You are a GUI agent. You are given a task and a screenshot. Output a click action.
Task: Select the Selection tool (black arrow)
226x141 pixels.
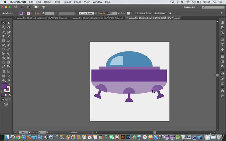[x=3, y=23]
